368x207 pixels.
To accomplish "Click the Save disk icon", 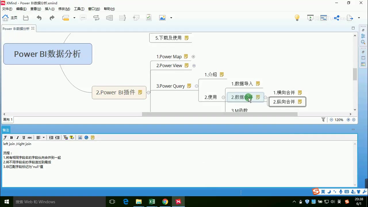I will 26,18.
